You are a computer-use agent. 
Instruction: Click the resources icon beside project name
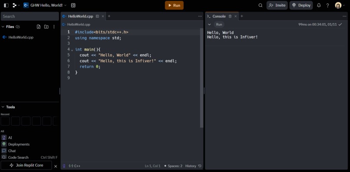(73, 5)
